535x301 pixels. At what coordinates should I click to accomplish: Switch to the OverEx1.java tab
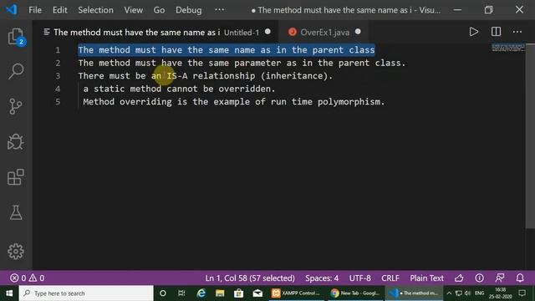coord(324,32)
